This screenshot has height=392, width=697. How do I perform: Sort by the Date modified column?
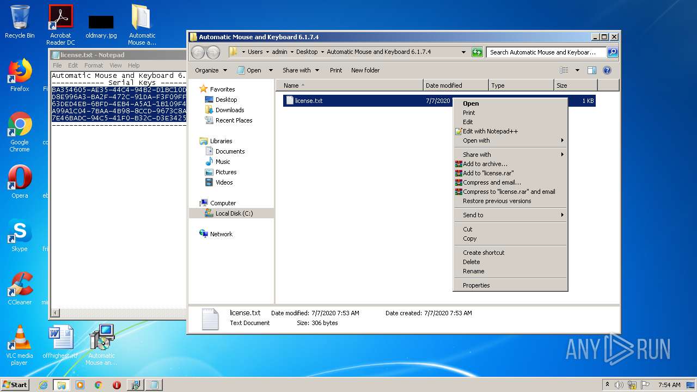click(x=455, y=85)
